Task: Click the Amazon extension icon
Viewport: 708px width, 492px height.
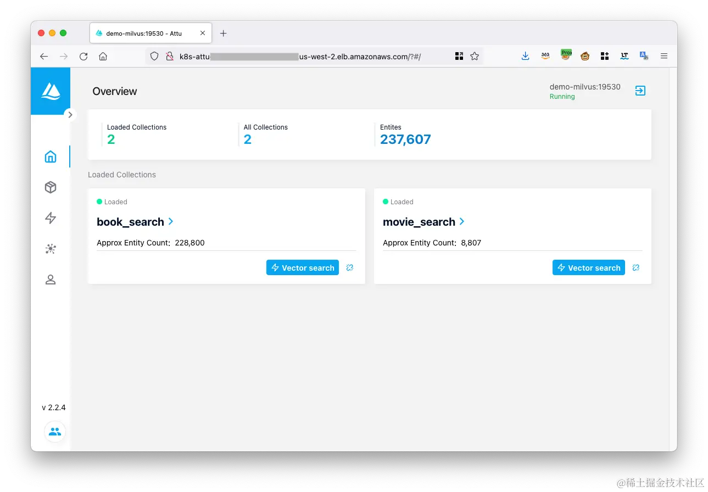Action: [545, 56]
